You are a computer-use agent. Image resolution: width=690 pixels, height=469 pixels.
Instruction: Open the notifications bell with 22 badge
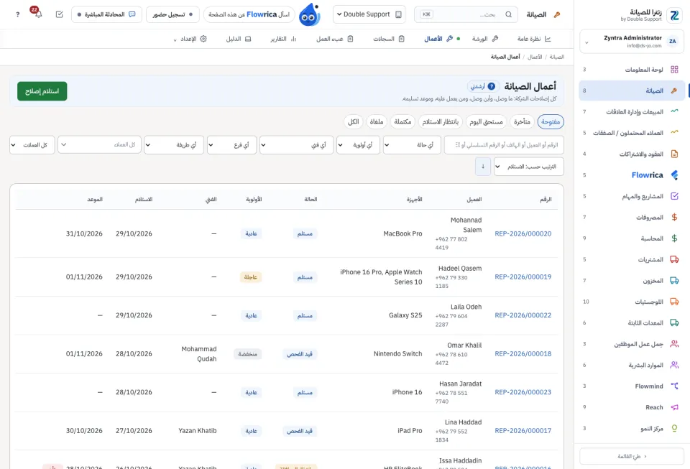coord(38,14)
